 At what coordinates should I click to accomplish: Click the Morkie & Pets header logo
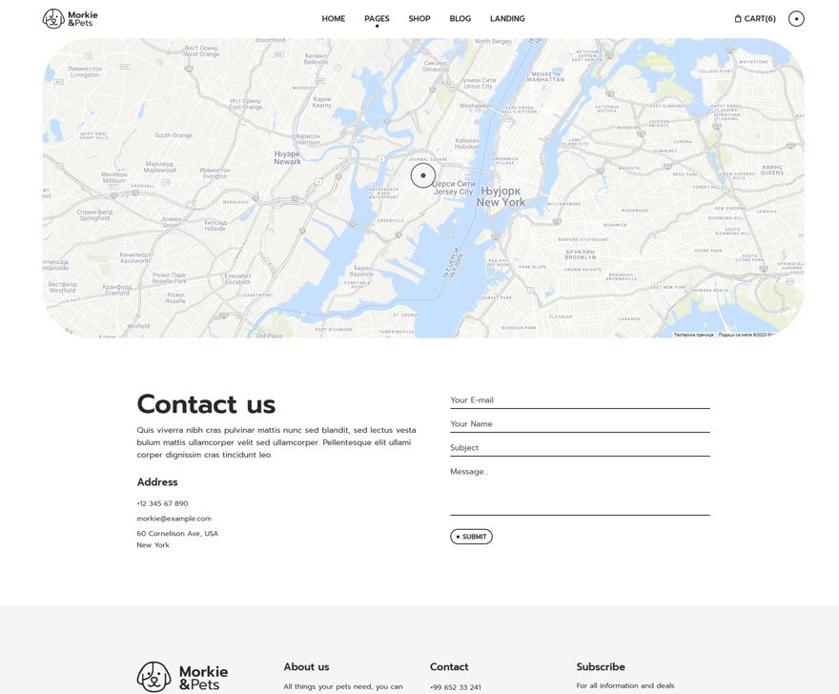click(71, 18)
